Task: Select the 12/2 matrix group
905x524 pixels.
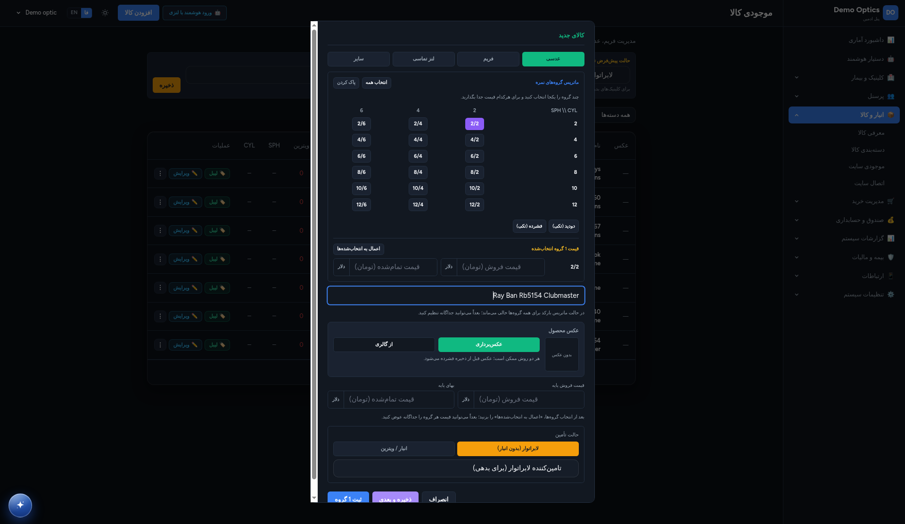Action: (474, 205)
